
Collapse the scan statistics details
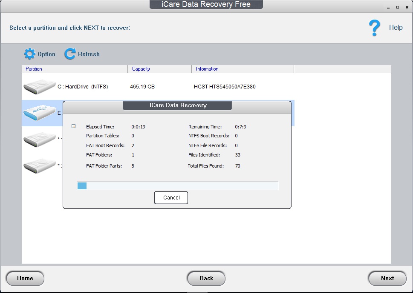(74, 126)
